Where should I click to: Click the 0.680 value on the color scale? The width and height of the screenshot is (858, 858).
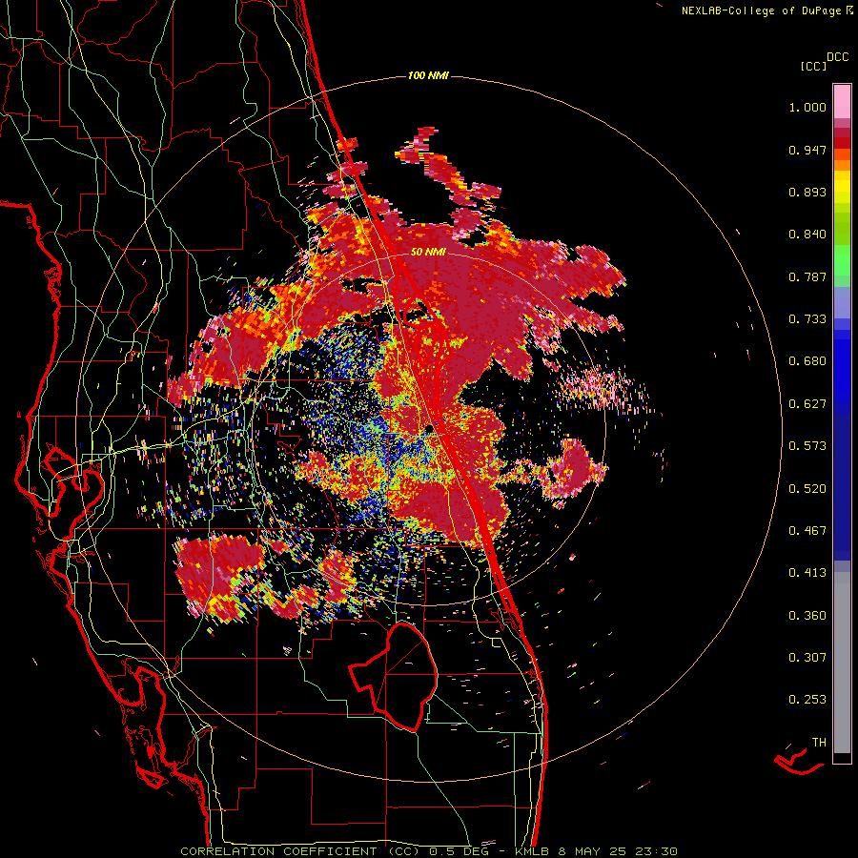807,361
